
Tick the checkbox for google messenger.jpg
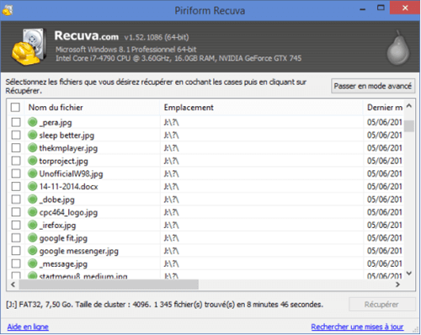[x=16, y=251]
